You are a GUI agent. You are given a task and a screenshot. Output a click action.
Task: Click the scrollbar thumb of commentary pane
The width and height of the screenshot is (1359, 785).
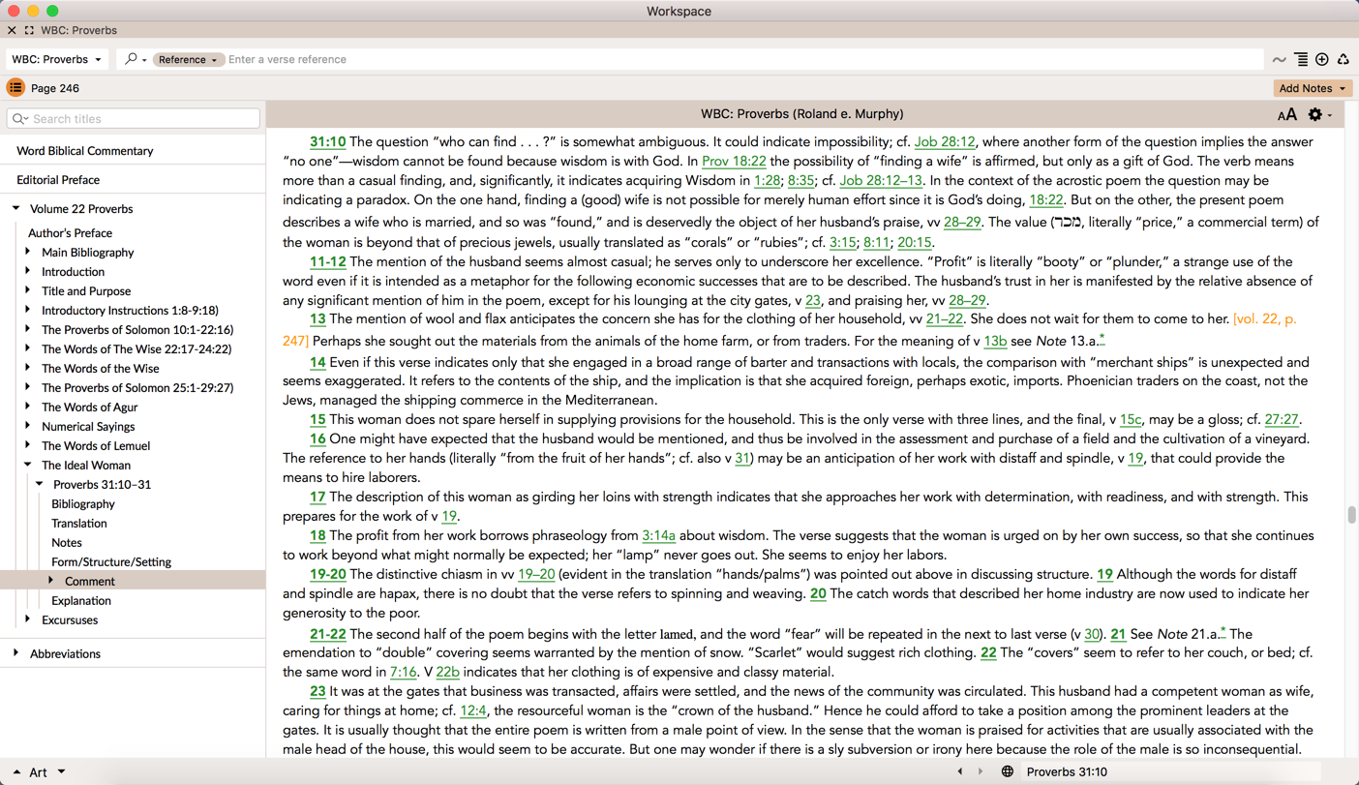[1351, 515]
